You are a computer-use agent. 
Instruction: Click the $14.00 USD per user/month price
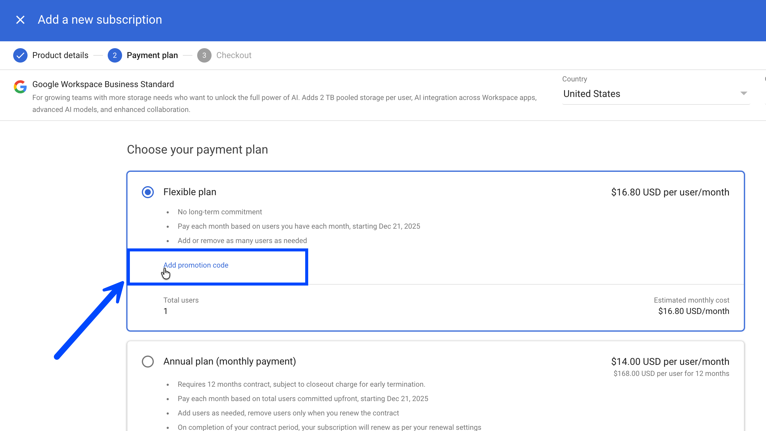click(670, 362)
